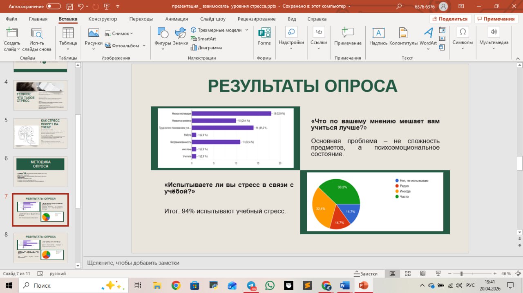Open Трехмерные модели dropdown arrow
This screenshot has height=293, width=523.
click(247, 30)
